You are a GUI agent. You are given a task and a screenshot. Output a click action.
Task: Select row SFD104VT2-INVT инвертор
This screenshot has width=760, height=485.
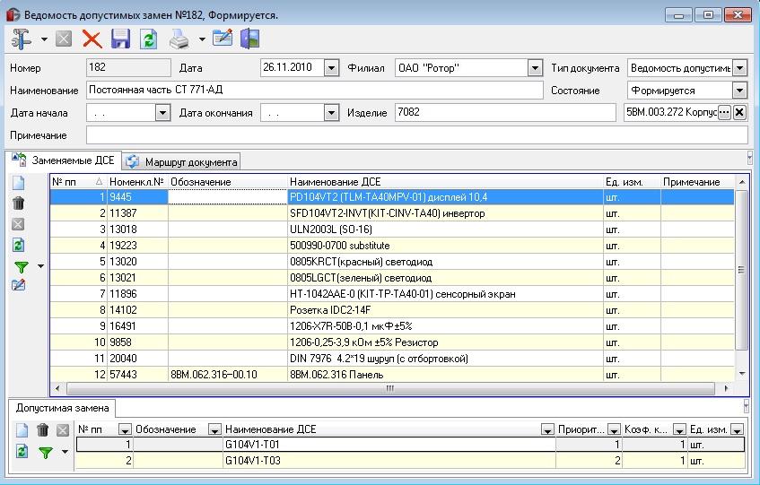(x=392, y=213)
